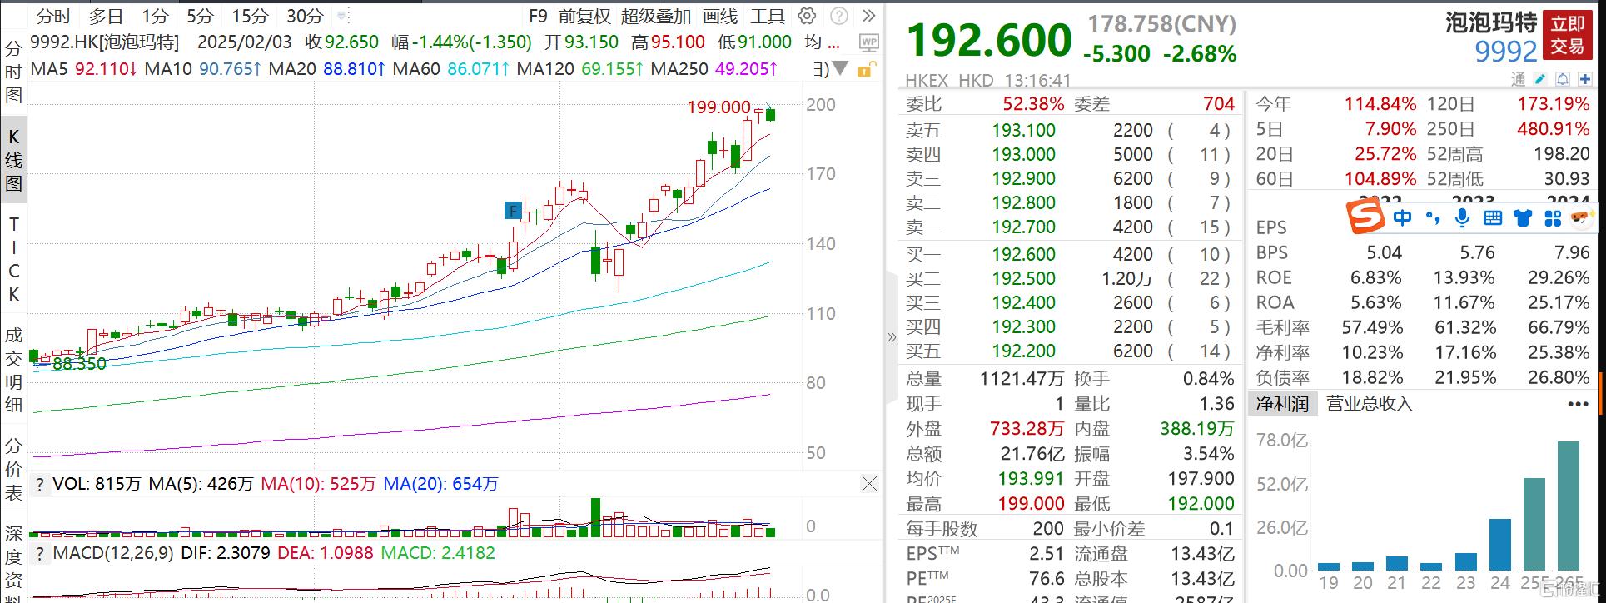Toggle the orange chart lock icon
Screen dimensions: 1606x603
point(866,70)
